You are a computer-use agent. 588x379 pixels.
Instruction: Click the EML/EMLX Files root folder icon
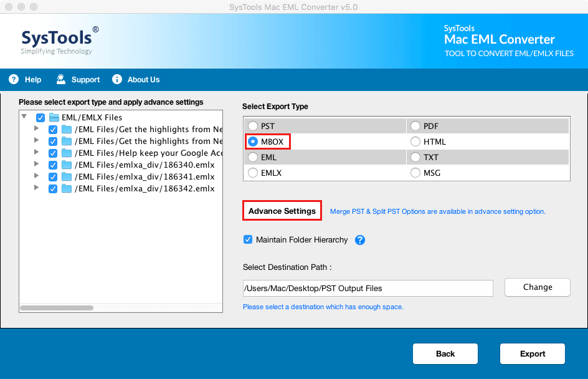(x=54, y=117)
